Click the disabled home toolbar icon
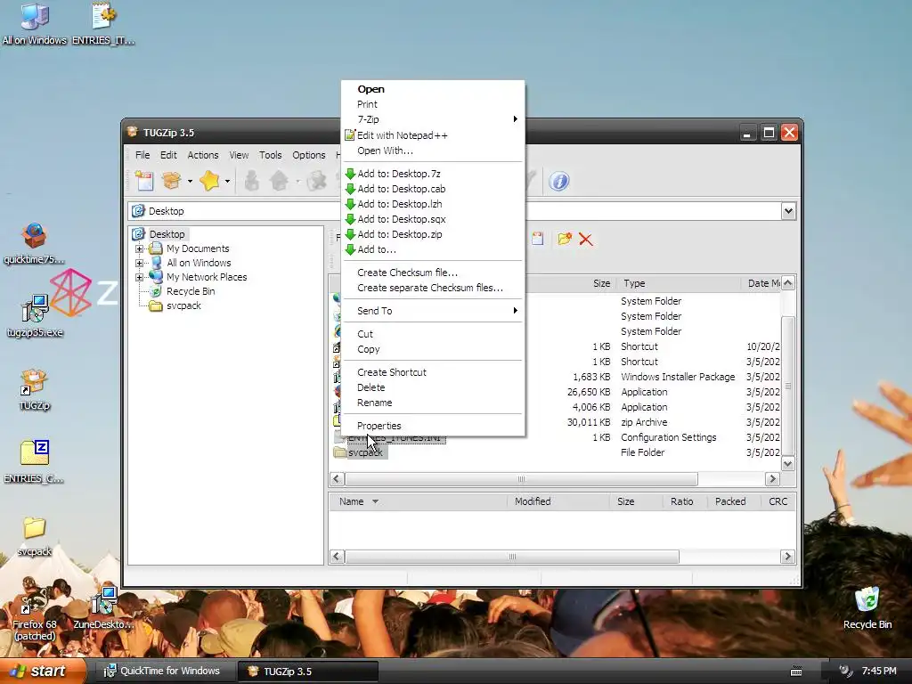 279,181
